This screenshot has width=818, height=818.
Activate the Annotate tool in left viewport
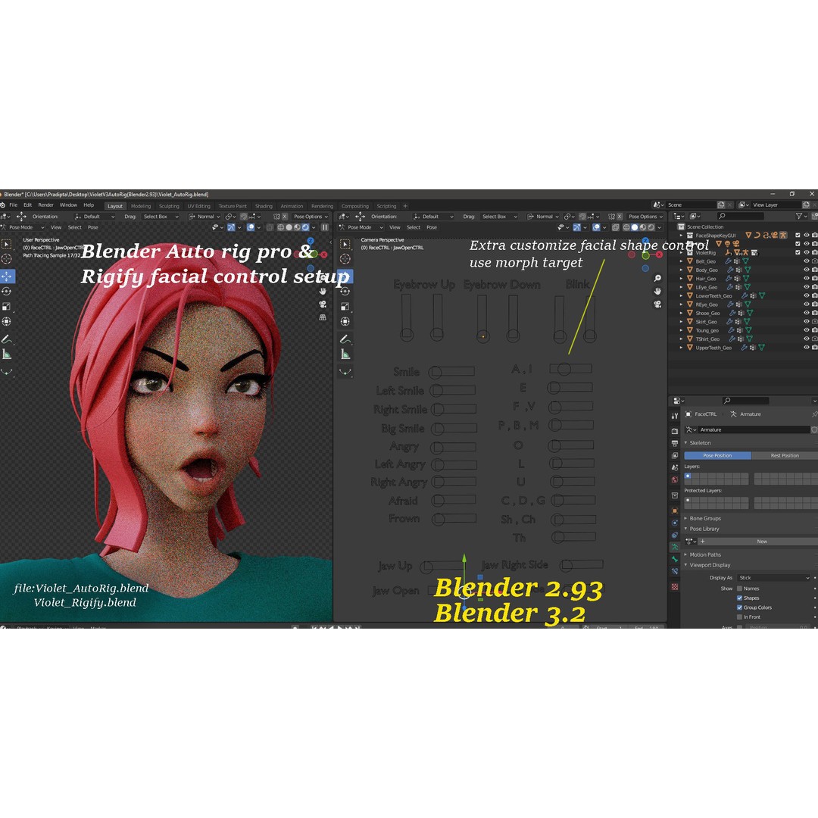pyautogui.click(x=7, y=339)
